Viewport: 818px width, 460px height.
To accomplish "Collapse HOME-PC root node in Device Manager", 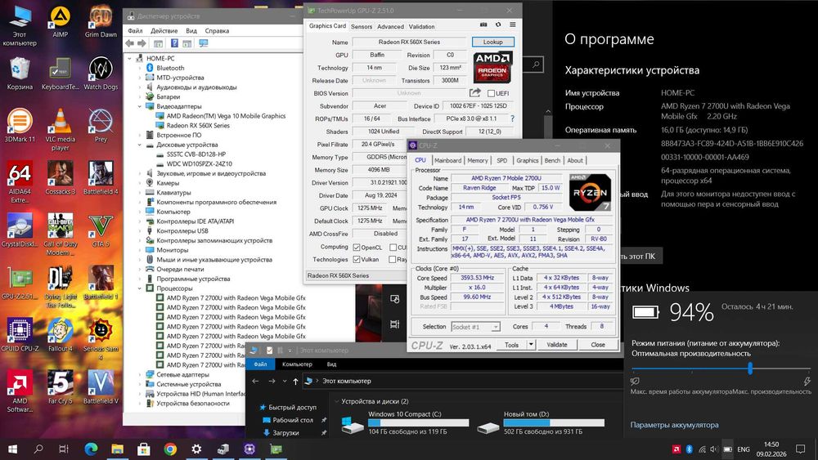I will [130, 58].
